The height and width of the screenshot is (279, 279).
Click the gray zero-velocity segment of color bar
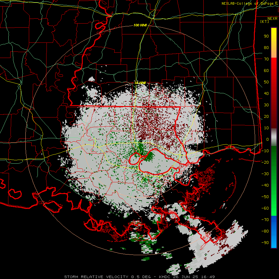(x=274, y=137)
